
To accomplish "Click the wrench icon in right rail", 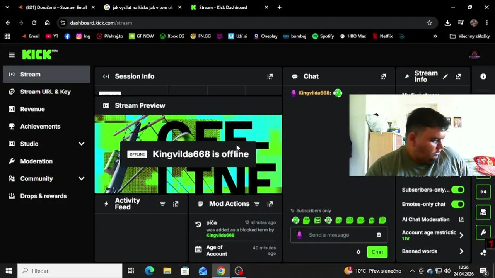I will click(x=483, y=232).
